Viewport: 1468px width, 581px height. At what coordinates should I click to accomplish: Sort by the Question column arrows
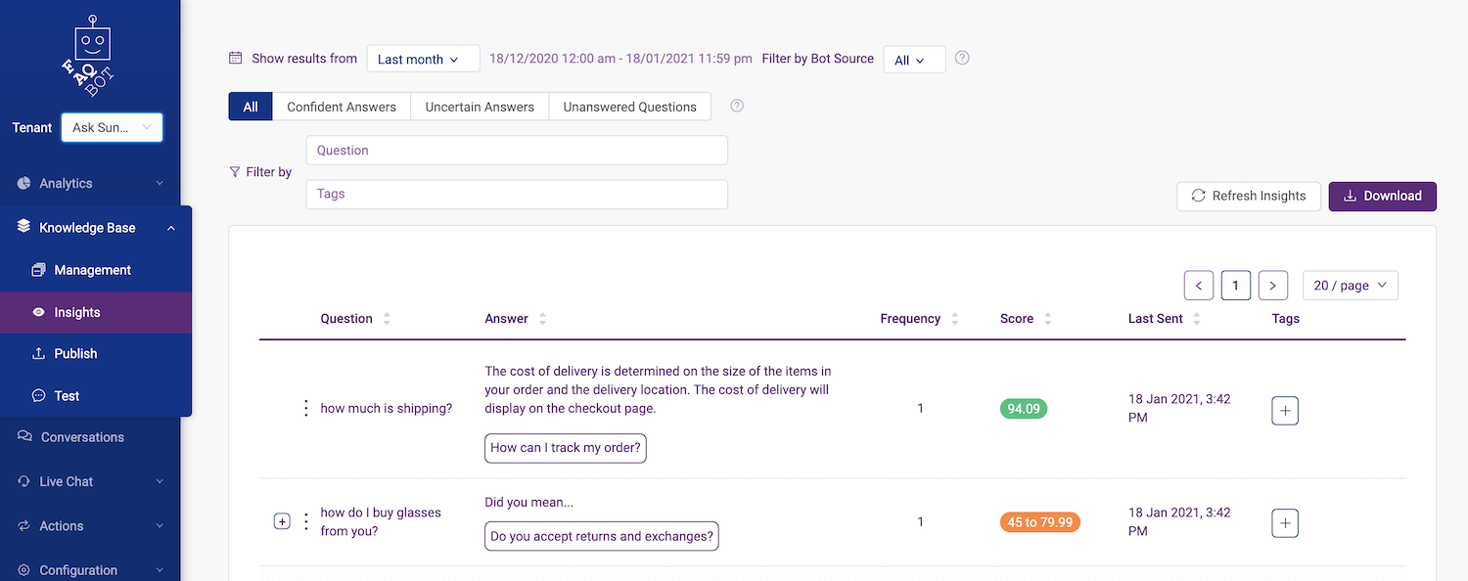pyautogui.click(x=387, y=319)
